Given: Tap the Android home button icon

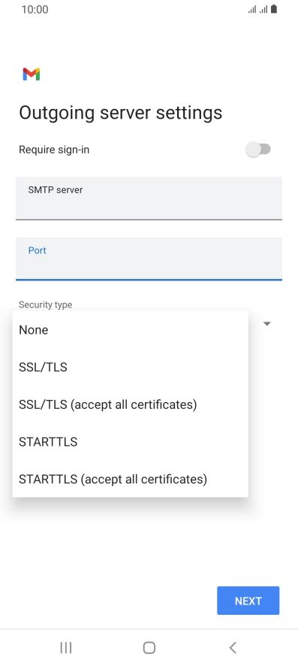Looking at the screenshot, I should (149, 647).
